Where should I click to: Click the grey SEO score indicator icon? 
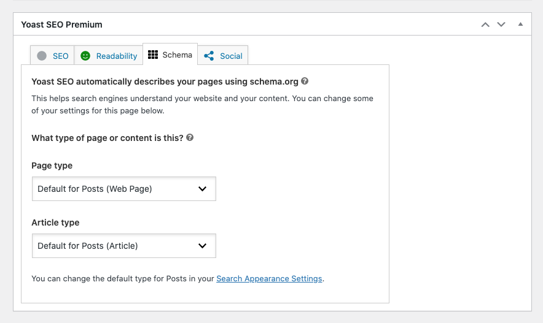pos(42,56)
